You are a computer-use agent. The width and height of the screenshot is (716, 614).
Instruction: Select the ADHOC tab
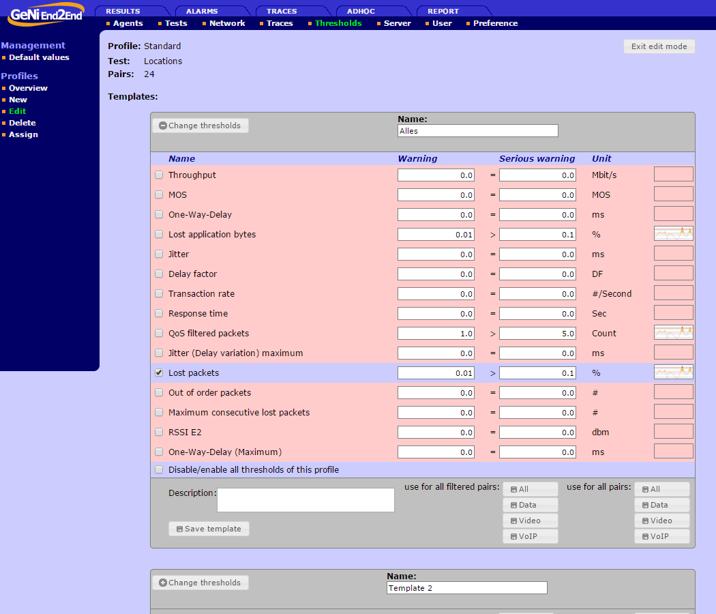click(361, 11)
